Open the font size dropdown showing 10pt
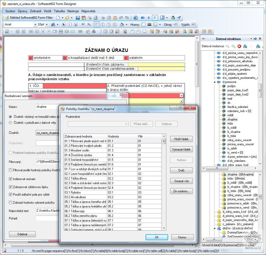Screen dimensions: 266x255 [x=47, y=24]
